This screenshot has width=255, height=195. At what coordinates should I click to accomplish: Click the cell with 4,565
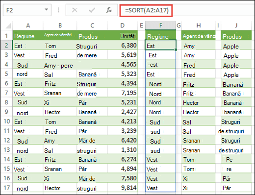tap(123, 64)
